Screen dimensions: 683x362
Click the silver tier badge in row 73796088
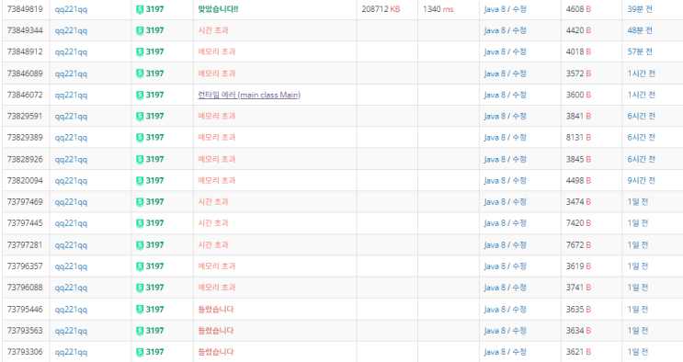[x=140, y=288]
